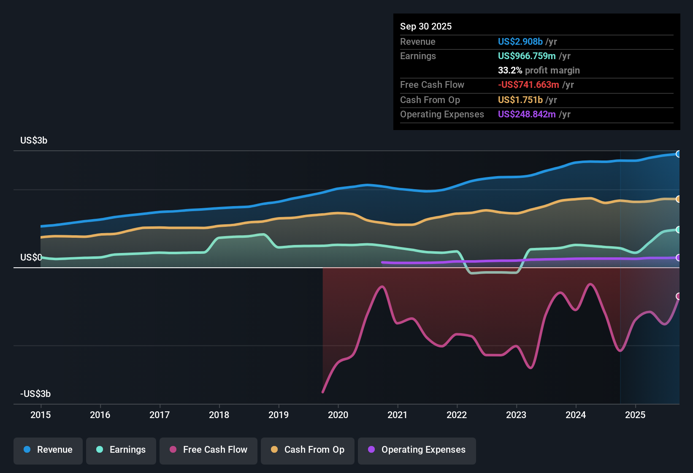Screen dimensions: 693x473
Task: Select the Earnings endpoint marker on the chart
Action: coord(678,230)
